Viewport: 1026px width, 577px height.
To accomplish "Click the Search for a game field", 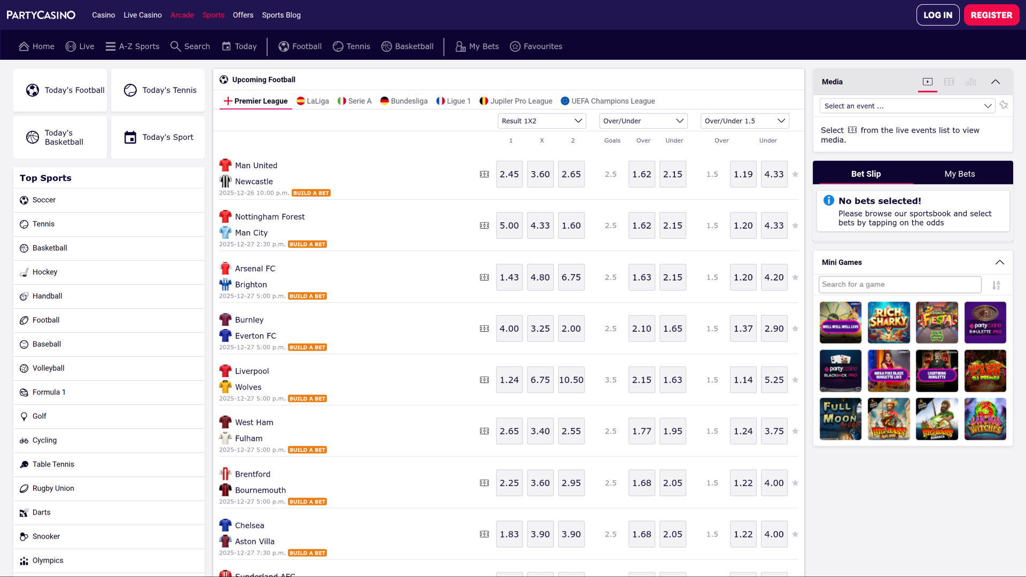I will pyautogui.click(x=899, y=284).
